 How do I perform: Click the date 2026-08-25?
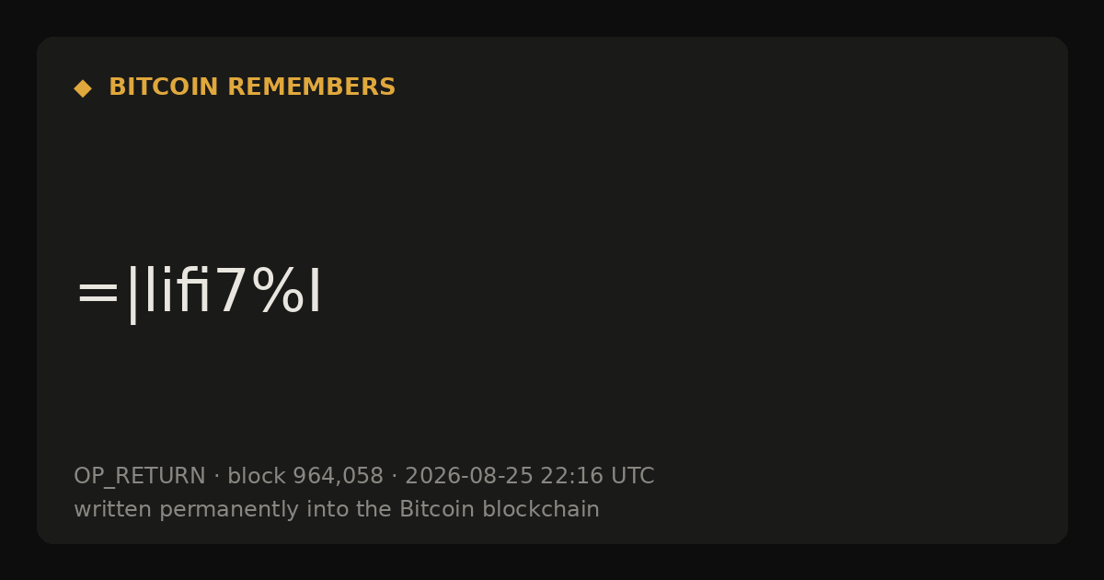469,477
